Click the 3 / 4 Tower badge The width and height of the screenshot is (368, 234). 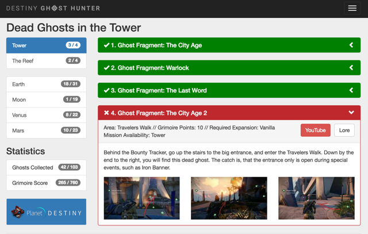[x=73, y=45]
